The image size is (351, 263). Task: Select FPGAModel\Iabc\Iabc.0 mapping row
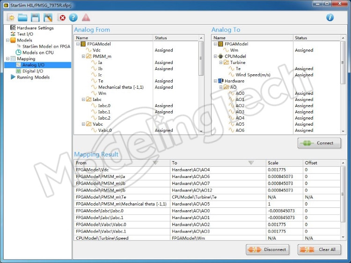tap(207, 211)
